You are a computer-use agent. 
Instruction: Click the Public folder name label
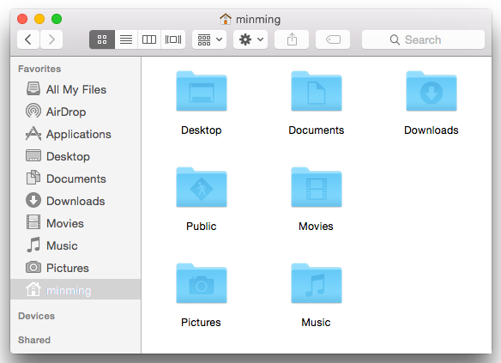(202, 227)
